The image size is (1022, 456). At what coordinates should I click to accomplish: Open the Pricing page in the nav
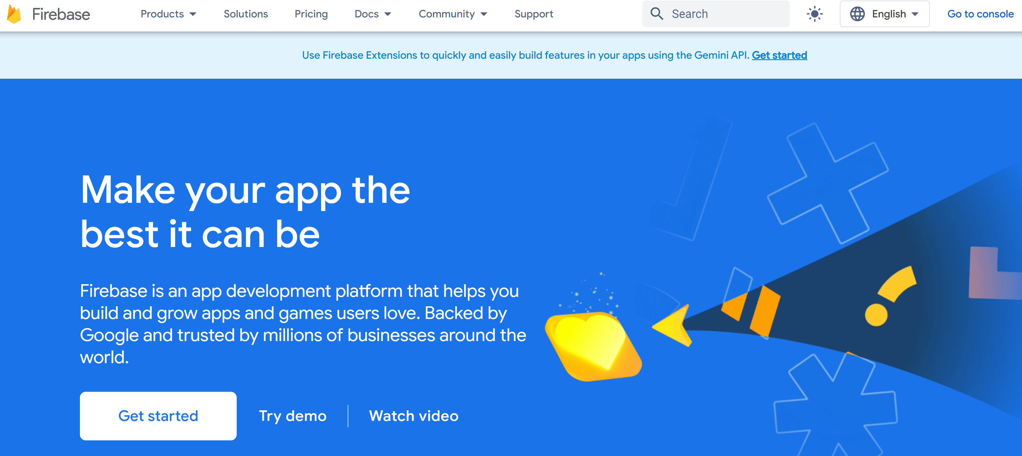[311, 14]
